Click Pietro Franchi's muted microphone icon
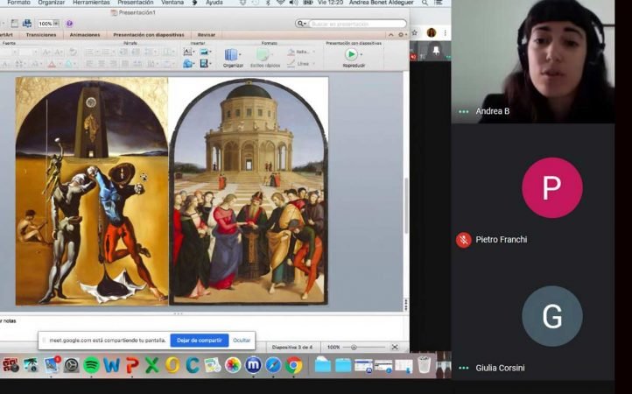This screenshot has height=394, width=632. [x=464, y=240]
